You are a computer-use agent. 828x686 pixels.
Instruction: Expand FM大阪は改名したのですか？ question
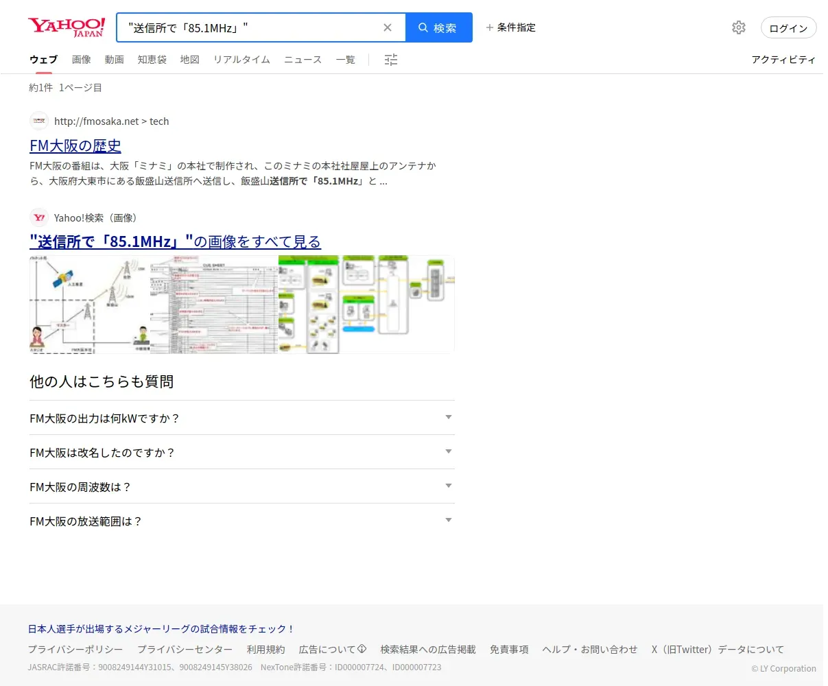point(242,452)
